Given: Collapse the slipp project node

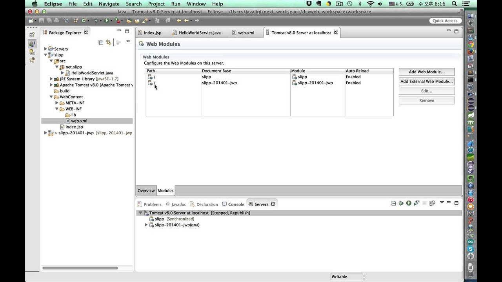Looking at the screenshot, I should click(x=45, y=55).
